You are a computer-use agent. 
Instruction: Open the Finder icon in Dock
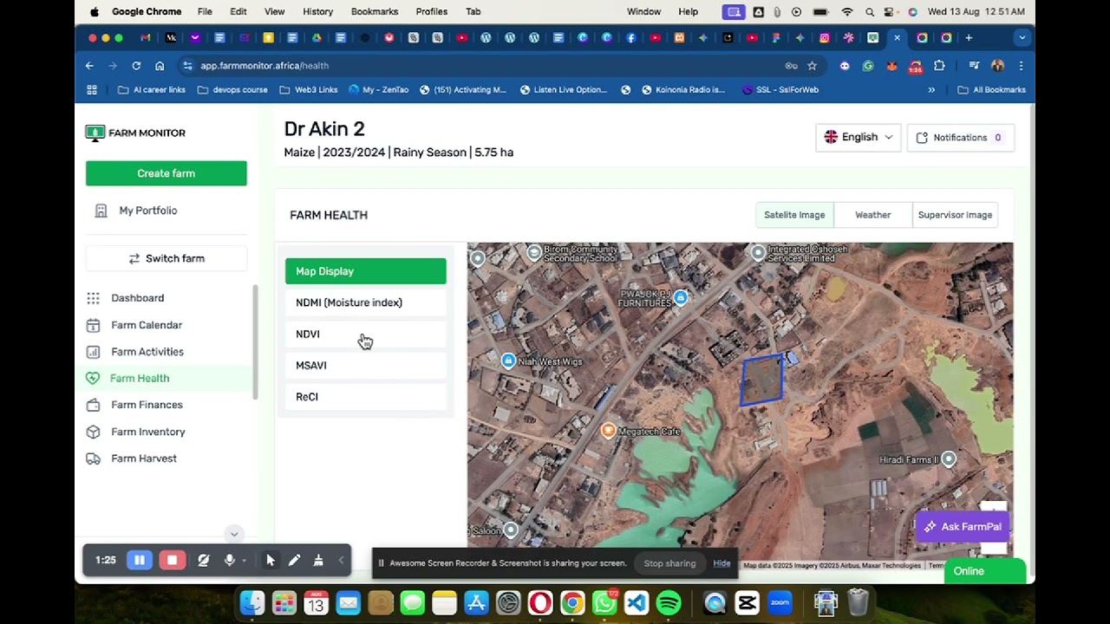point(252,602)
